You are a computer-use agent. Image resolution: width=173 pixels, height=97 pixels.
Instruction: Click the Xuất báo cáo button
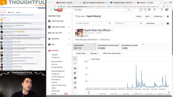[x=158, y=16]
